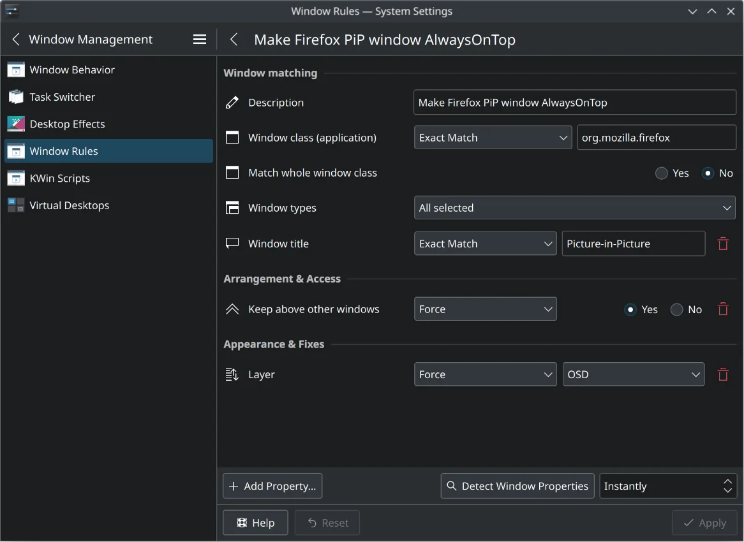This screenshot has height=542, width=744.
Task: Expand the Window types All selected dropdown
Action: point(574,208)
